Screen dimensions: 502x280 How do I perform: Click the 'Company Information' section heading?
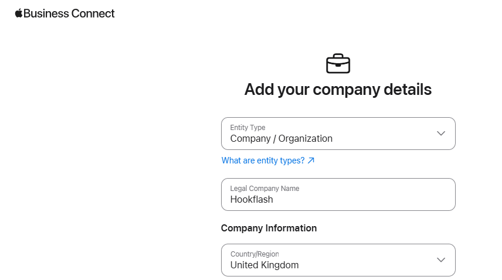point(269,228)
